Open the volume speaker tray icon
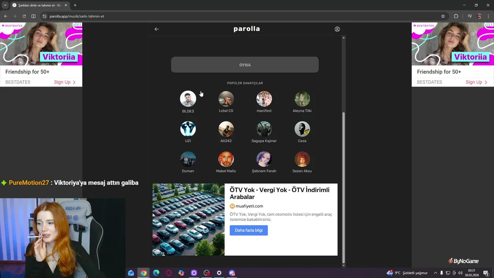This screenshot has height=278, width=494. click(460, 273)
